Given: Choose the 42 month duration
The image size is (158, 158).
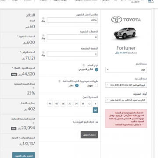Looking at the screenshot, I should 57,104.
